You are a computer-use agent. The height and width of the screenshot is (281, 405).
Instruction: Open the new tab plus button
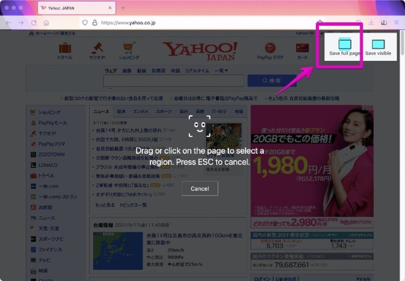(x=123, y=8)
